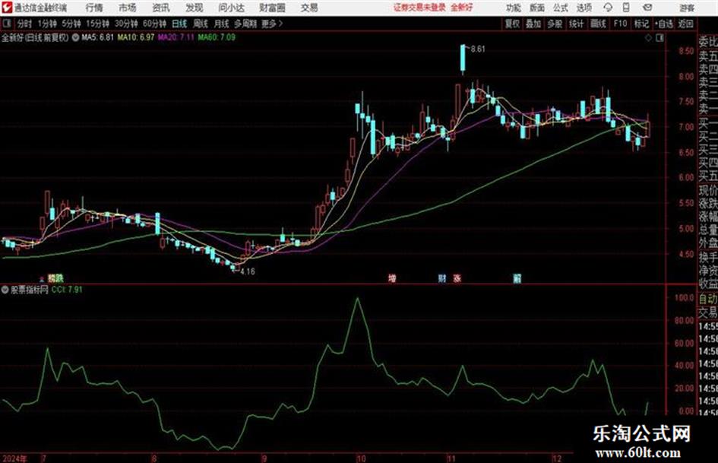Click the 增 event marker on chart
Viewport: 718px width, 463px height.
click(x=392, y=277)
